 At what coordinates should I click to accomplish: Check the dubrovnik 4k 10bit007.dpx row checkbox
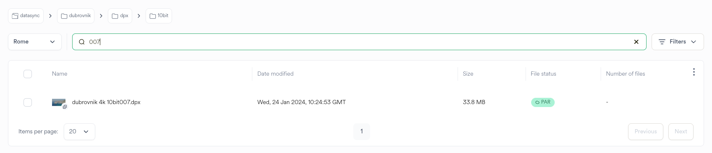click(28, 102)
